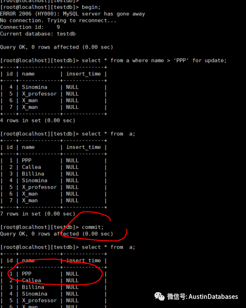Click the name header in second table
The height and width of the screenshot is (308, 246).
[28, 147]
